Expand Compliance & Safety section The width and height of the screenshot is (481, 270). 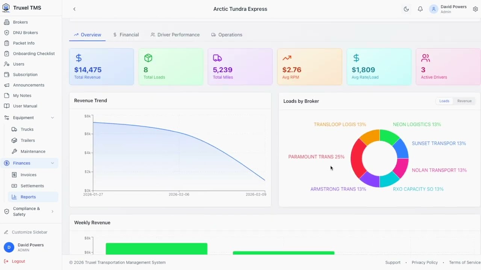(x=52, y=211)
